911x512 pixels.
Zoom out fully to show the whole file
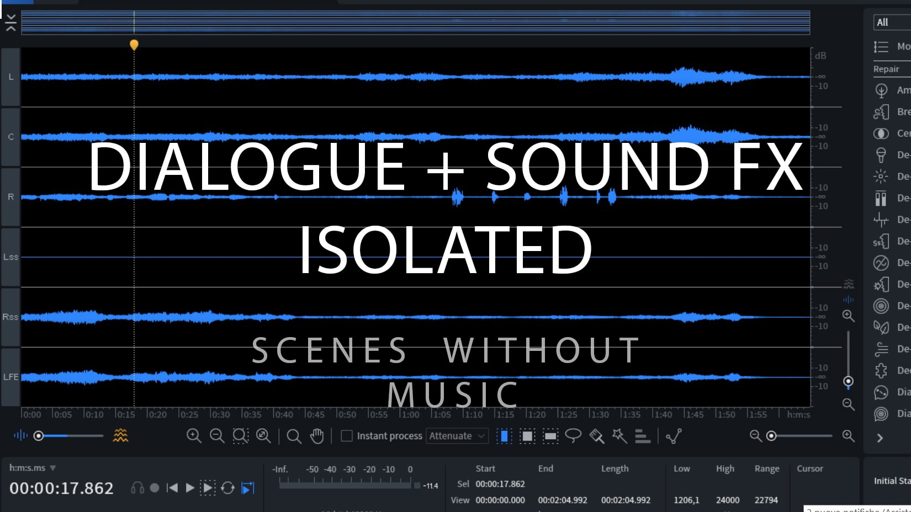(263, 436)
